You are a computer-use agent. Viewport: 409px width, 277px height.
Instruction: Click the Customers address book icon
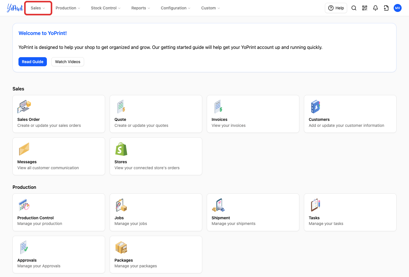316,107
